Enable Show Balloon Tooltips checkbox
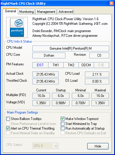Screen dimensions: 115x155 [8, 119]
